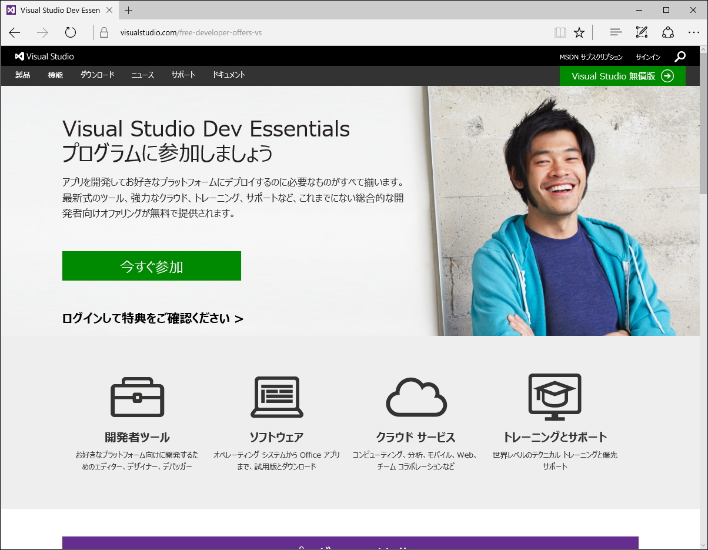Click the ソフトウェア laptop icon
The width and height of the screenshot is (708, 550).
pos(276,397)
